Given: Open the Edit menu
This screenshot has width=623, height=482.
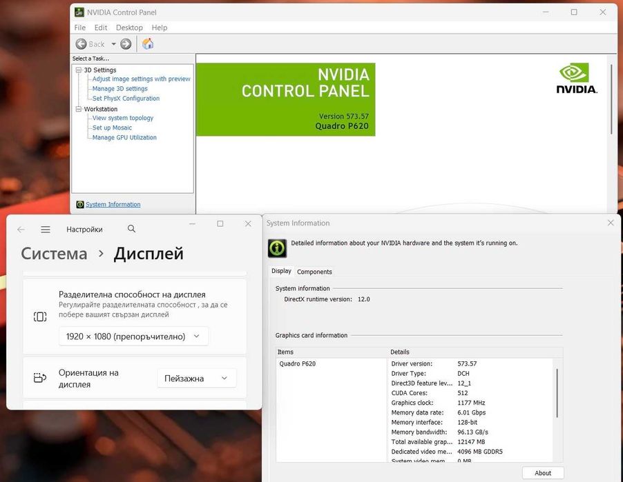Looking at the screenshot, I should [x=101, y=28].
